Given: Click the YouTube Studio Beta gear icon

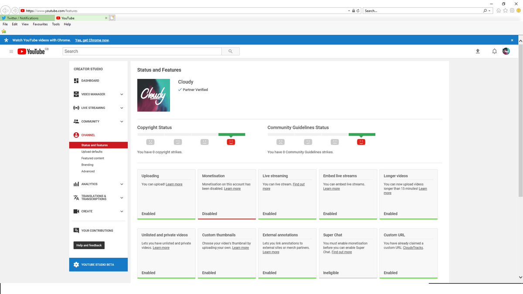Looking at the screenshot, I should [x=76, y=265].
